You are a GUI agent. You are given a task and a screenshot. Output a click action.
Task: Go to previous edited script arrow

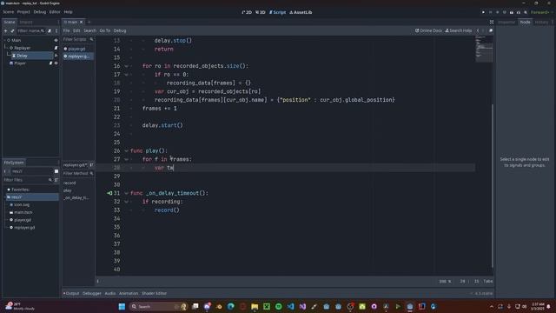[478, 31]
